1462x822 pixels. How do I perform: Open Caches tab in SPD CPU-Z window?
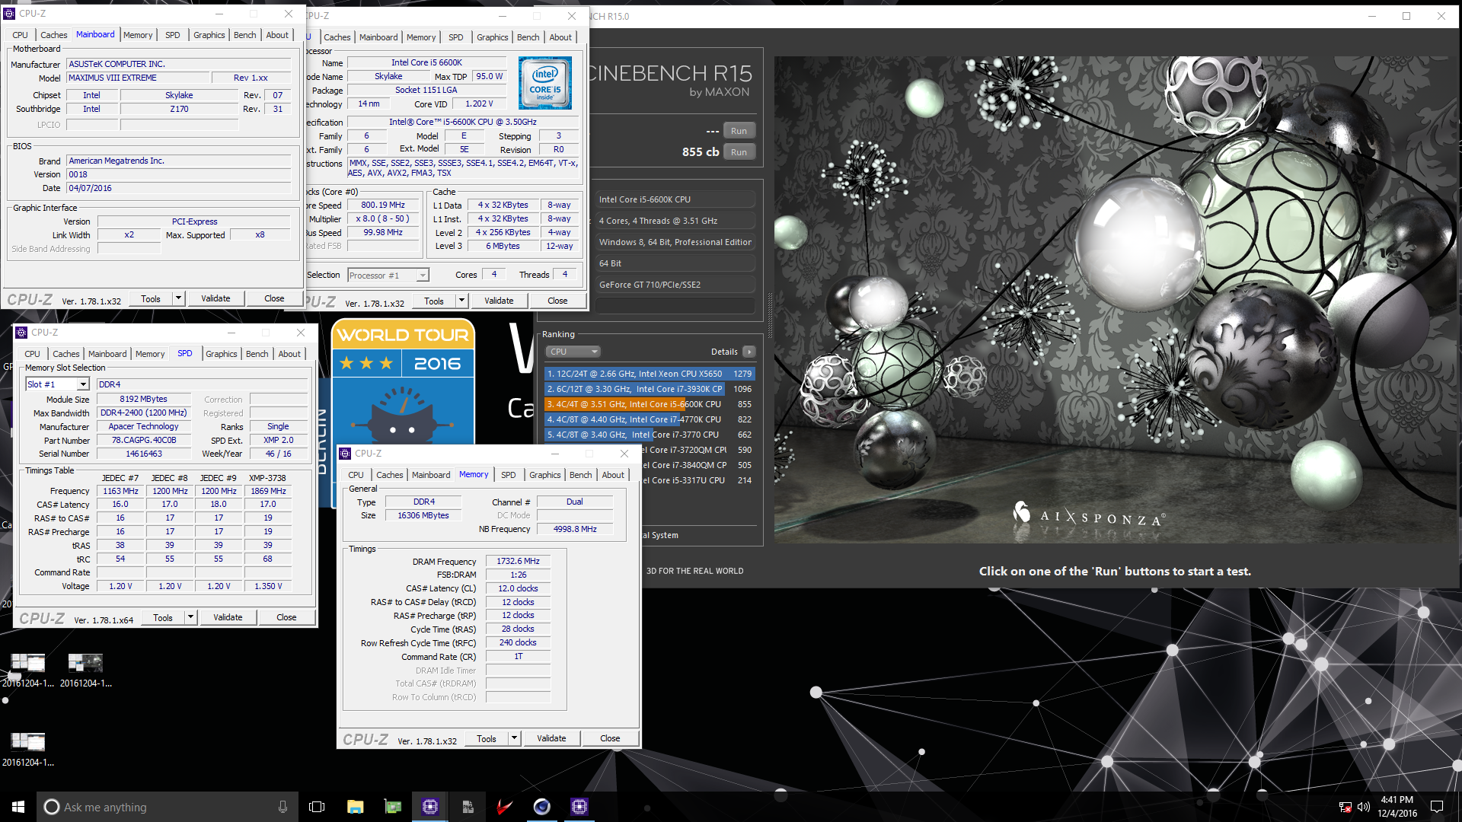[x=65, y=354]
